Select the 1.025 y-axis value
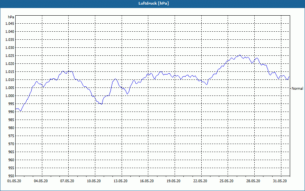305x191 pixels. point(9,56)
